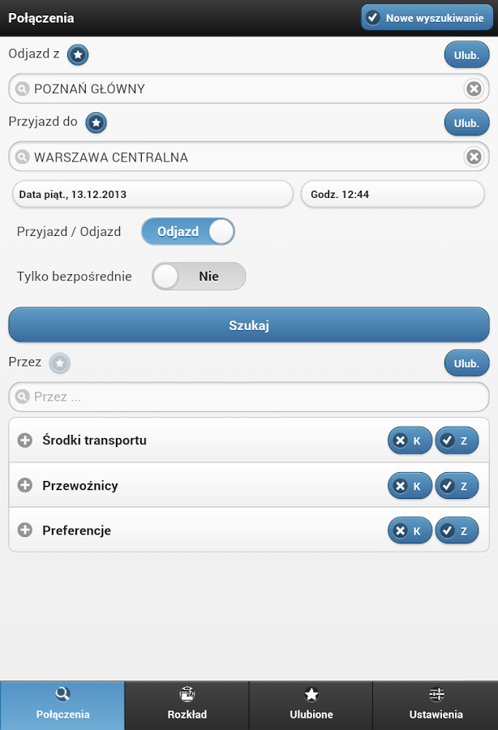The width and height of the screenshot is (498, 730).
Task: Click the Z checkmark for Środki transportu
Action: point(457,440)
